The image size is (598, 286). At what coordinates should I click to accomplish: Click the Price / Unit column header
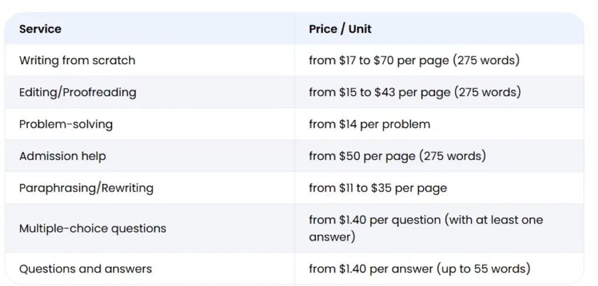(340, 29)
